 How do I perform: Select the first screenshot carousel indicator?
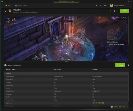(64, 59)
